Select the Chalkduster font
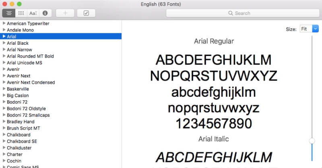 coord(19,148)
